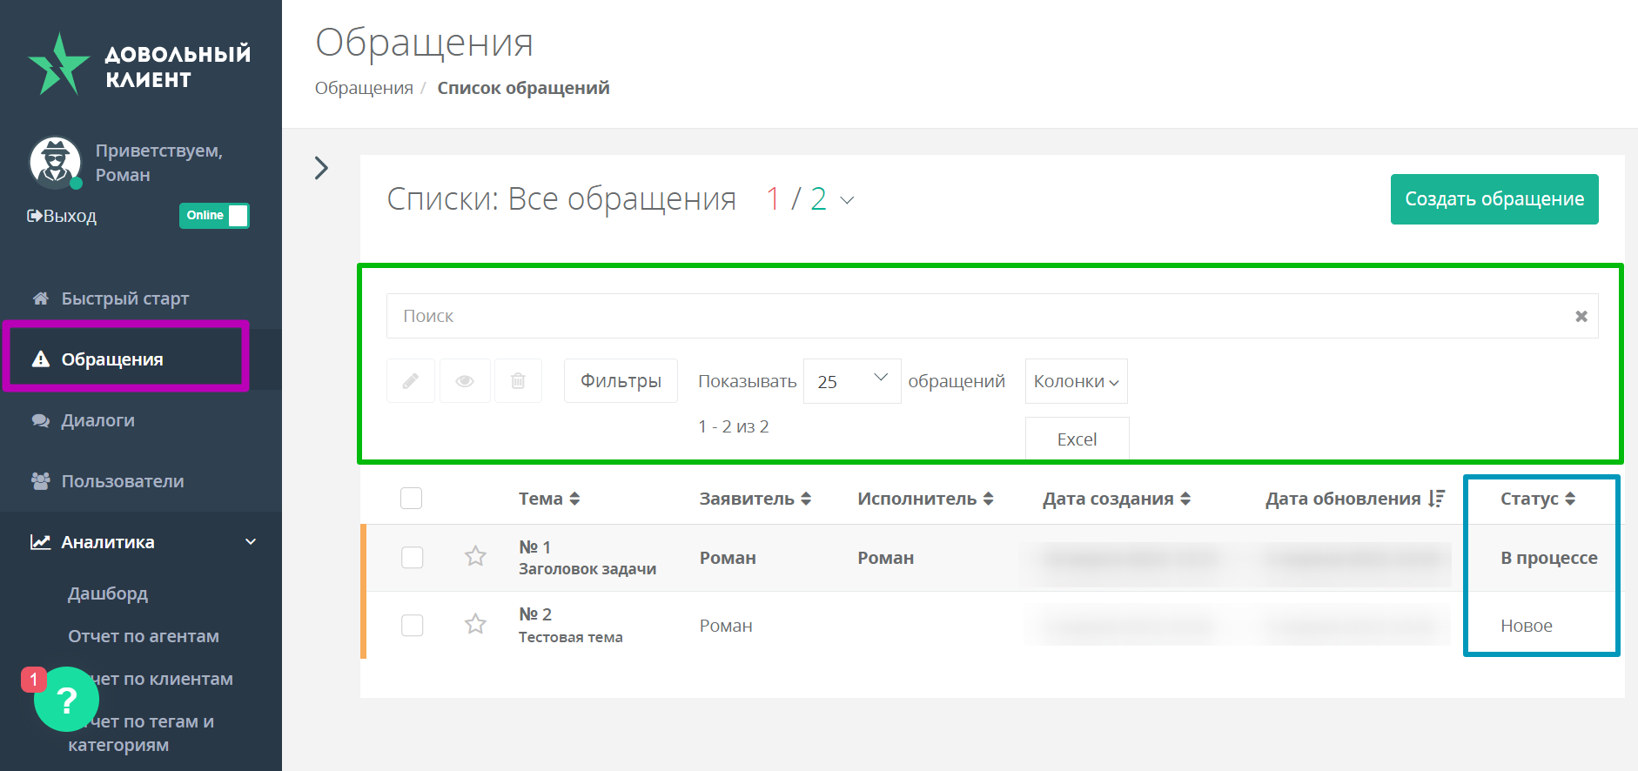1638x771 pixels.
Task: Open the green help question bubble
Action: click(66, 700)
